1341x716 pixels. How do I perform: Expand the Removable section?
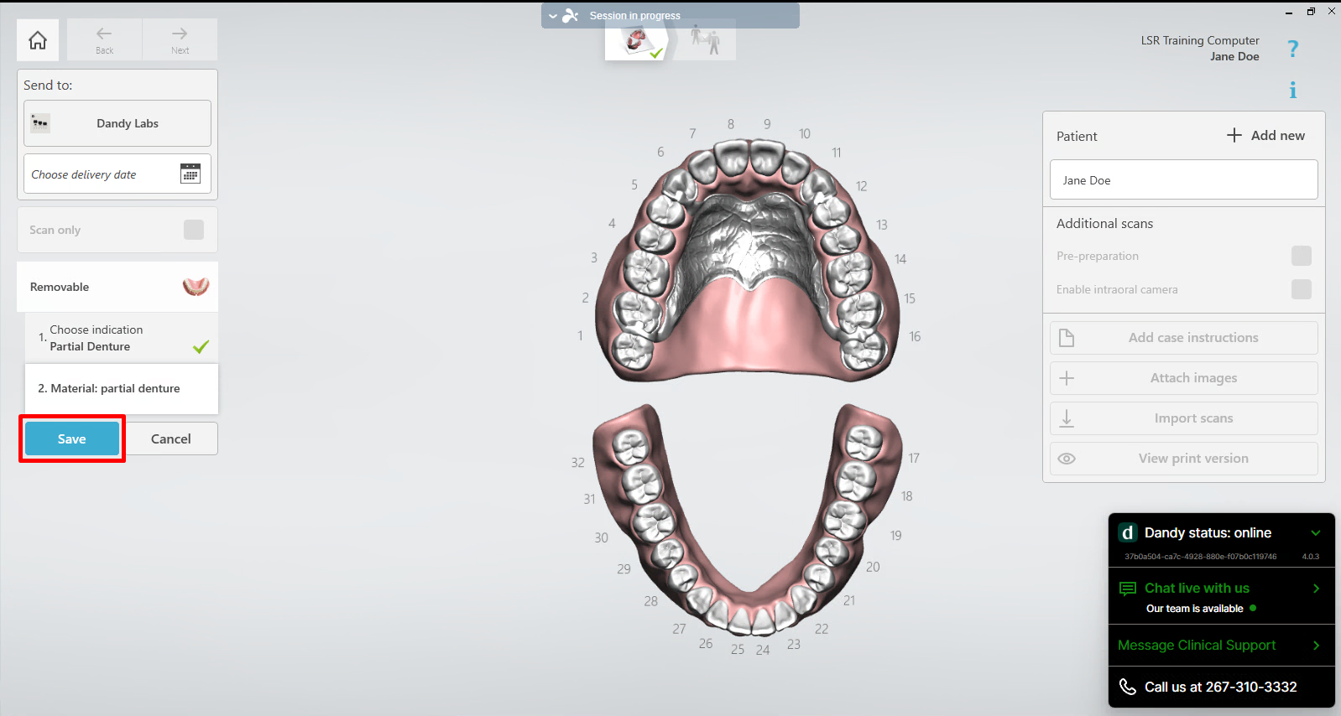click(x=117, y=287)
